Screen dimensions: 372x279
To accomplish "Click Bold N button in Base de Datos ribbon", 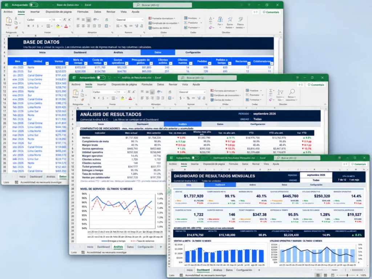I will click(x=28, y=26).
